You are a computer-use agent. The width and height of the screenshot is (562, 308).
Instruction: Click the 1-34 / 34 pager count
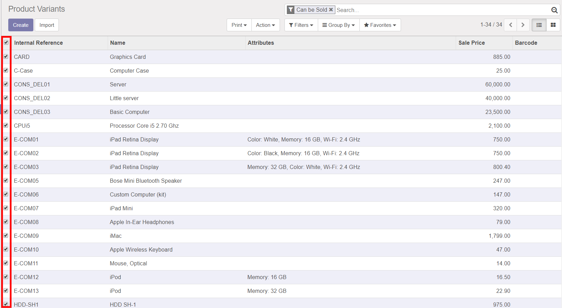click(491, 24)
